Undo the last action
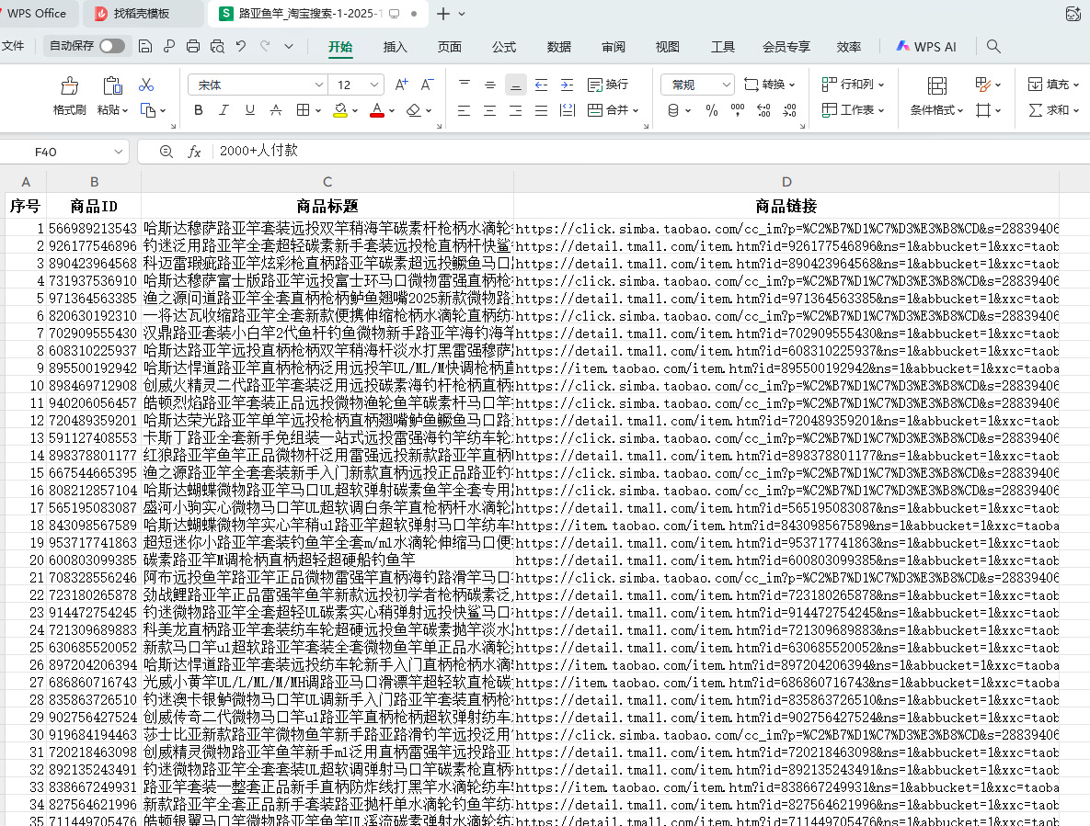Screen dimensions: 1090x826 [x=240, y=47]
